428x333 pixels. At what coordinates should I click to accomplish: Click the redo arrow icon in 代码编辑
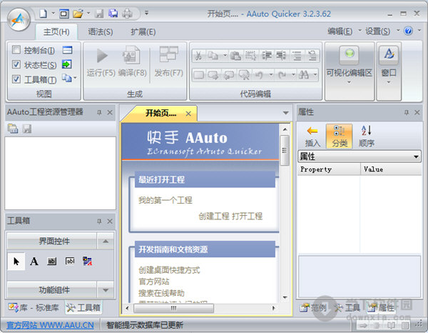coord(282,74)
